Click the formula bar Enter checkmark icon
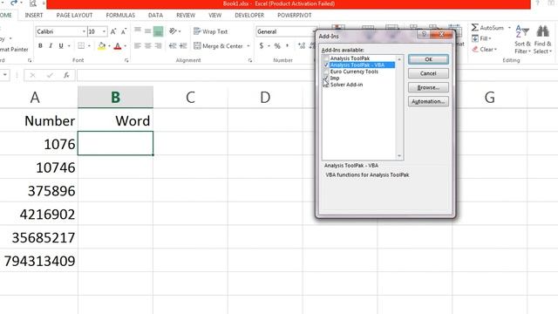The width and height of the screenshot is (558, 314). tap(50, 75)
